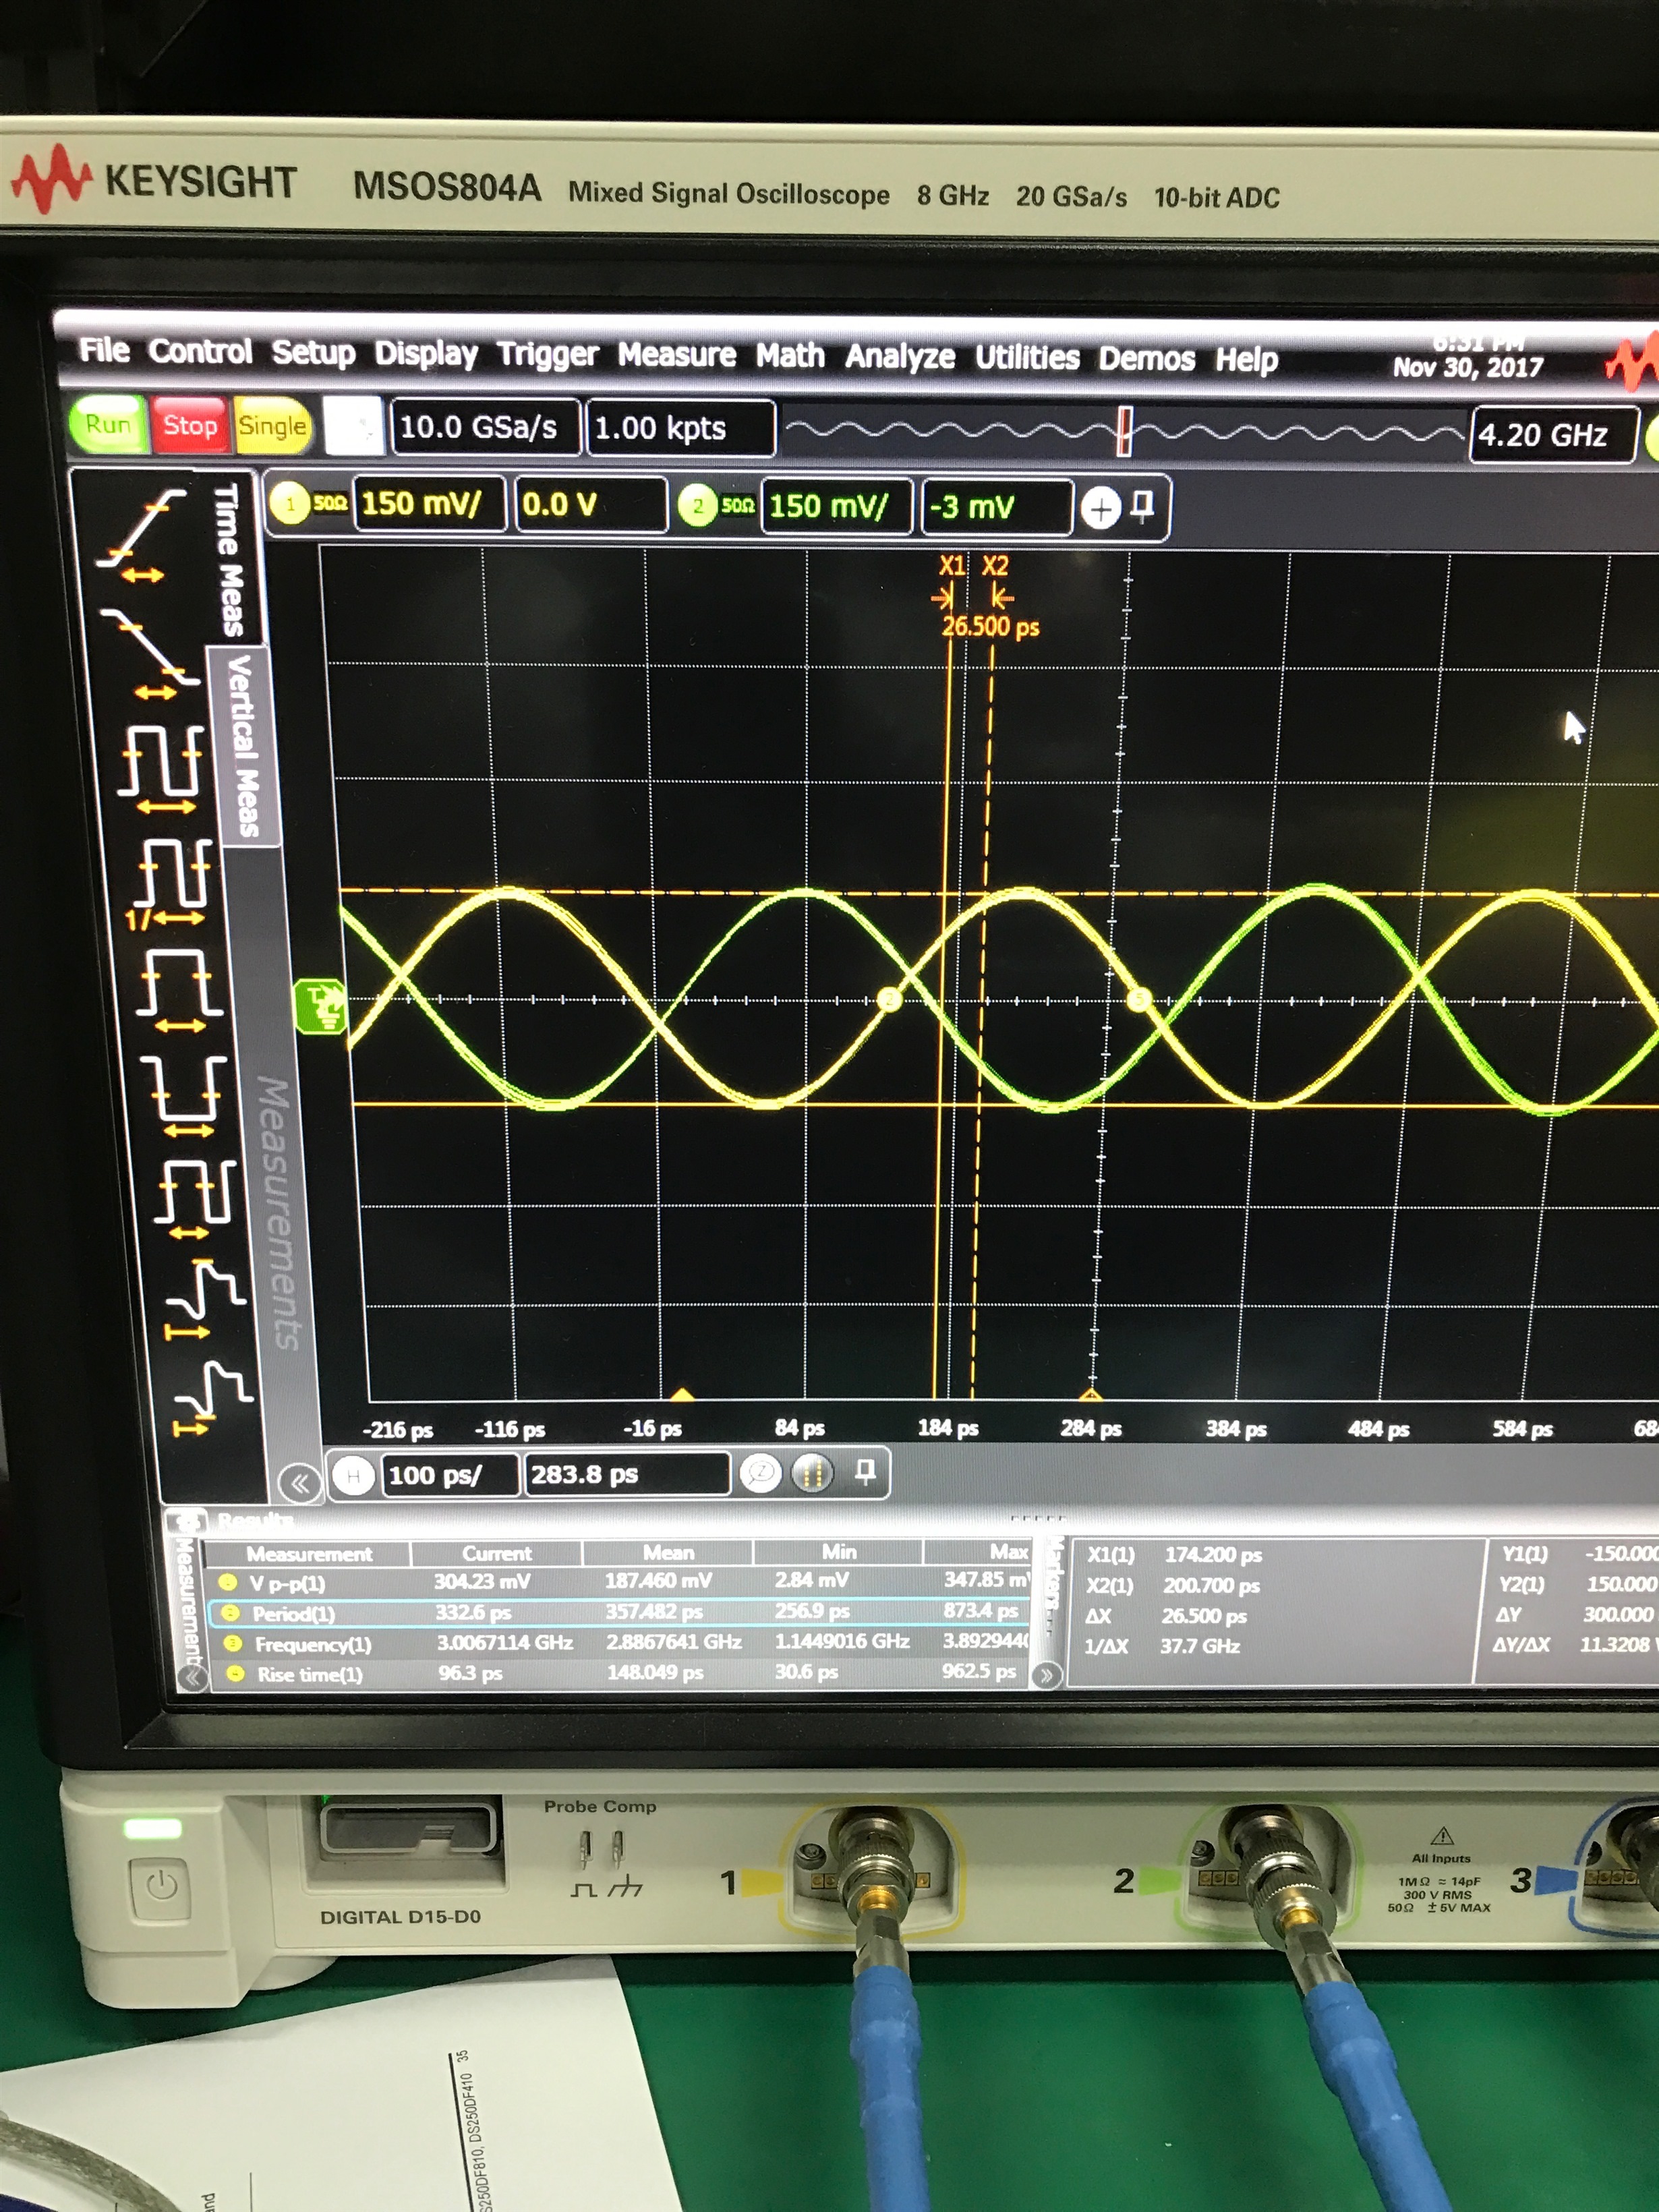The image size is (1659, 2212).
Task: Click the yellow Single acquisition button
Action: click(272, 426)
